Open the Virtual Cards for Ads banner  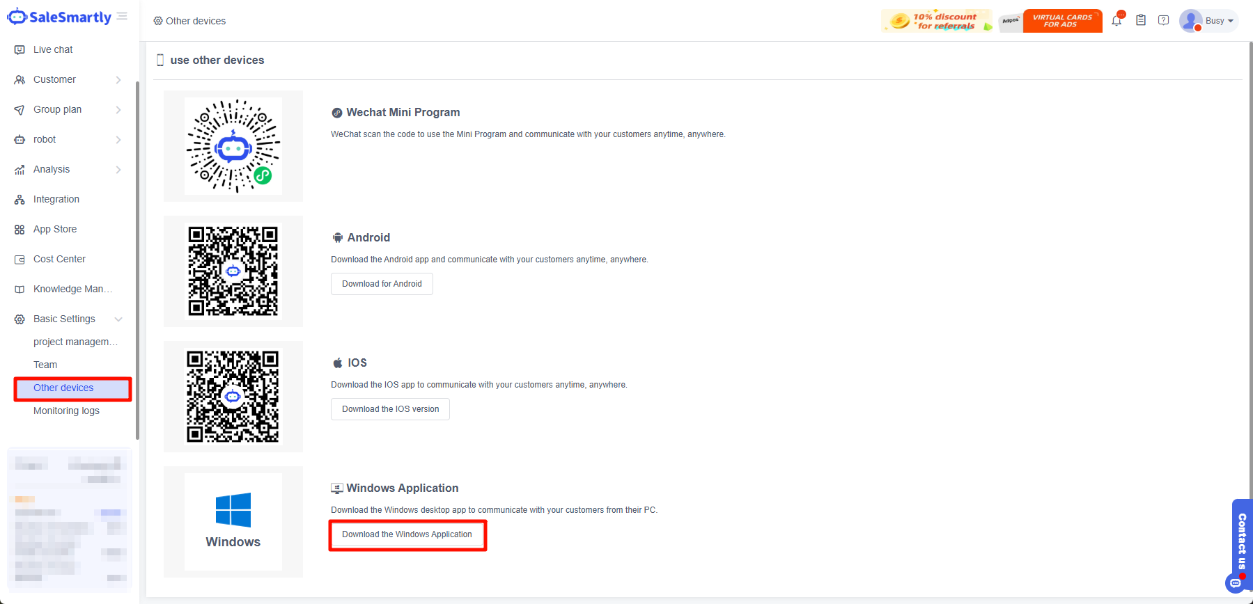[x=1062, y=21]
